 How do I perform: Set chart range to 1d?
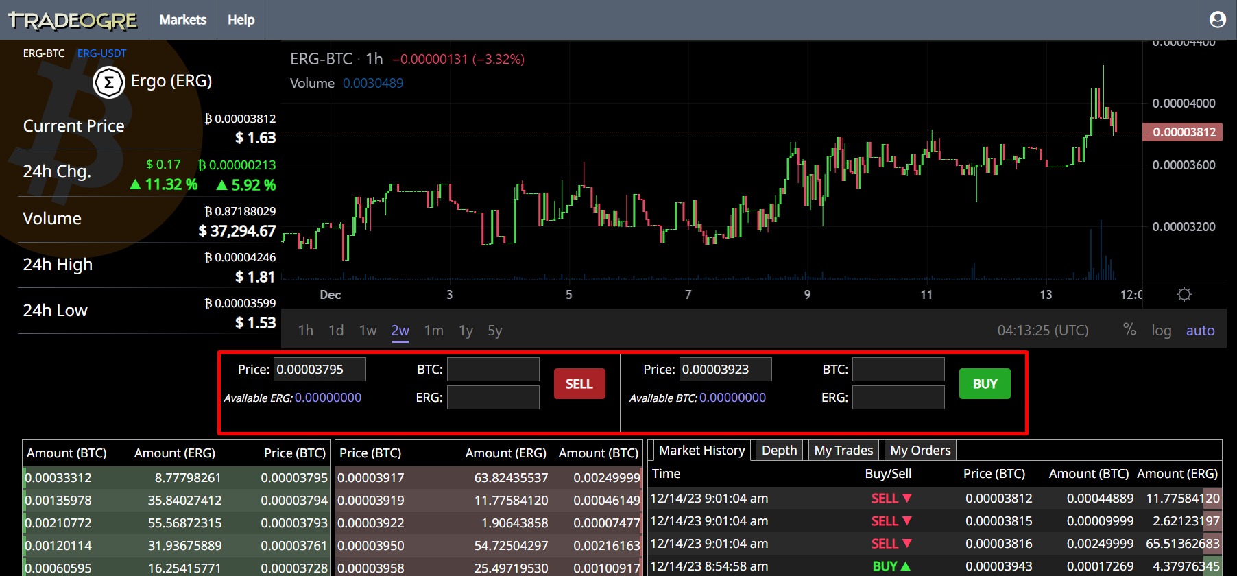tap(336, 331)
